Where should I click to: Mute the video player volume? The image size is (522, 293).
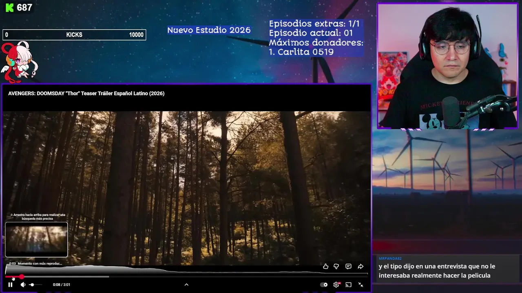(23, 284)
